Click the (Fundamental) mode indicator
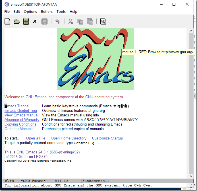Viewport: 197px width, 191px height. [95, 181]
